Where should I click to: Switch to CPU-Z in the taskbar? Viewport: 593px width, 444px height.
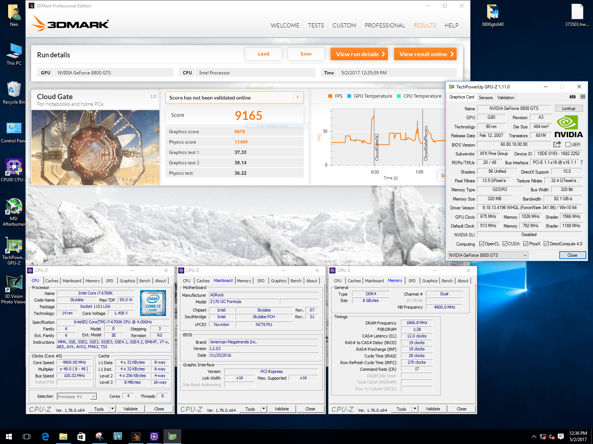[154, 437]
